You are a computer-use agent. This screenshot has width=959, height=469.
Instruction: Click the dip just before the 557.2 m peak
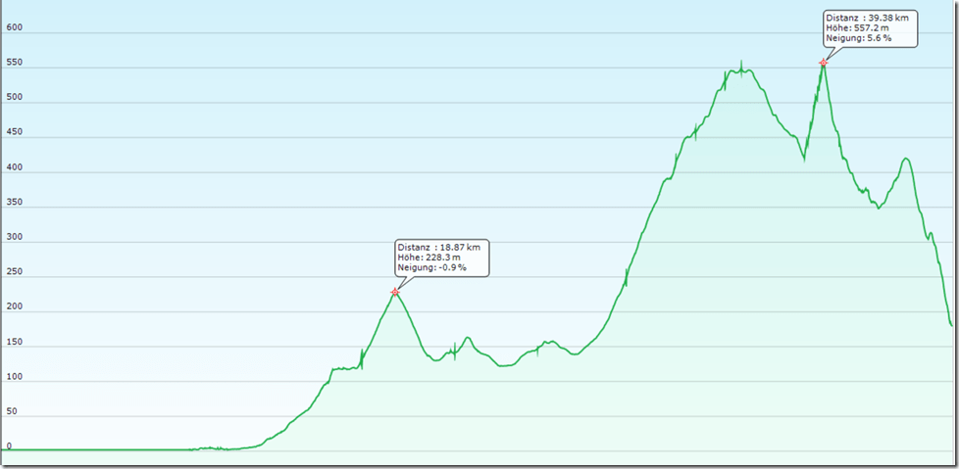pos(805,155)
